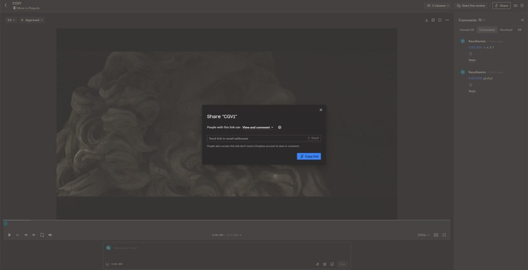
Task: Click Start live review
Action: pyautogui.click(x=471, y=6)
